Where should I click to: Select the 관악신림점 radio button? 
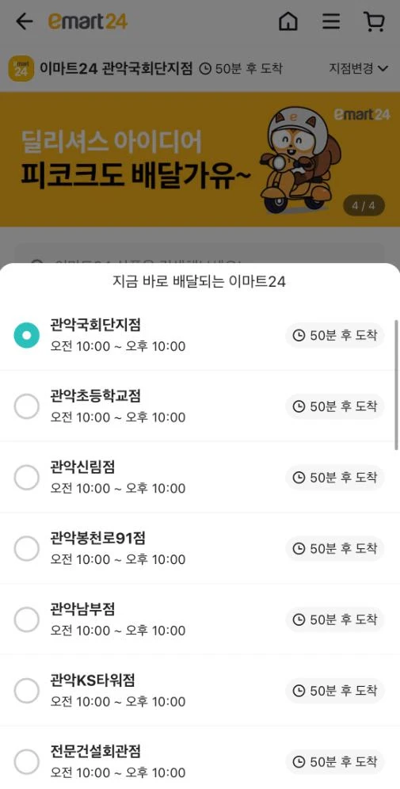pos(26,477)
